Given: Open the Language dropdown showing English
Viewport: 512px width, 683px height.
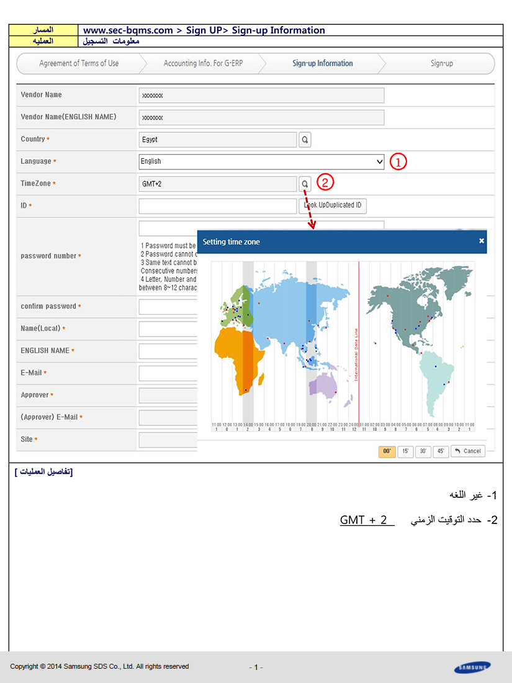Looking at the screenshot, I should point(261,161).
